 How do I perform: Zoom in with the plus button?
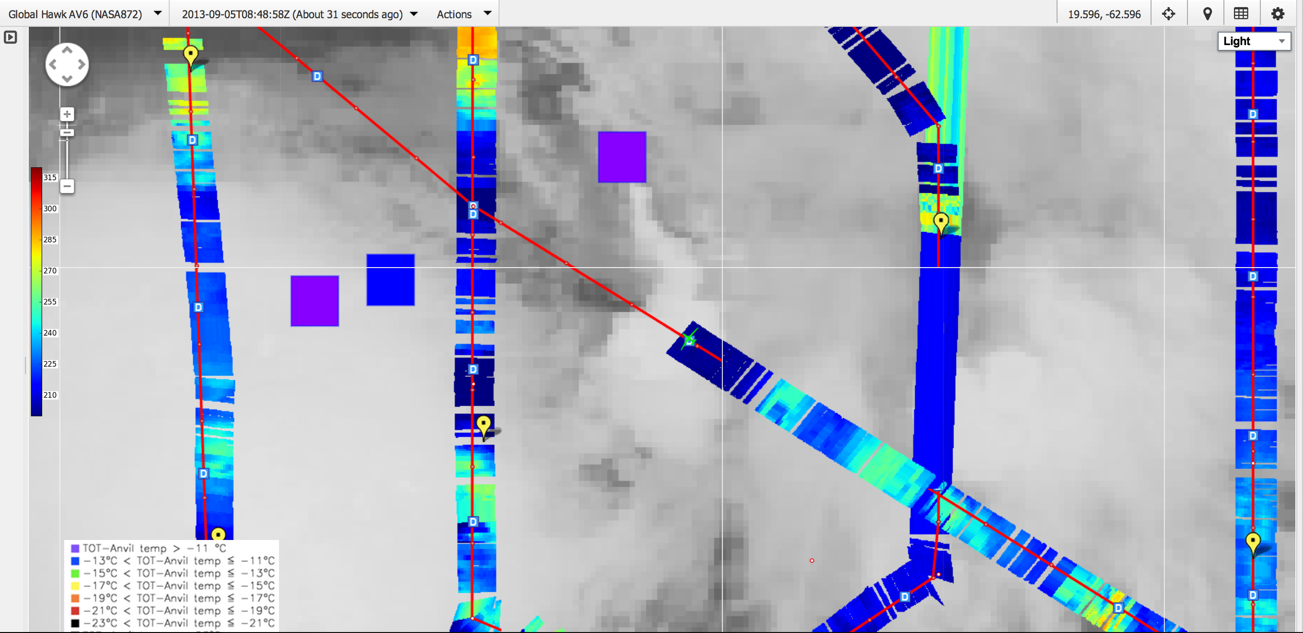coord(67,114)
